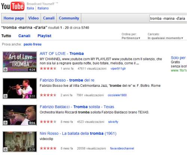Play the Fabrizio Baldacci thumbnail
The height and width of the screenshot is (155, 187).
click(x=20, y=115)
